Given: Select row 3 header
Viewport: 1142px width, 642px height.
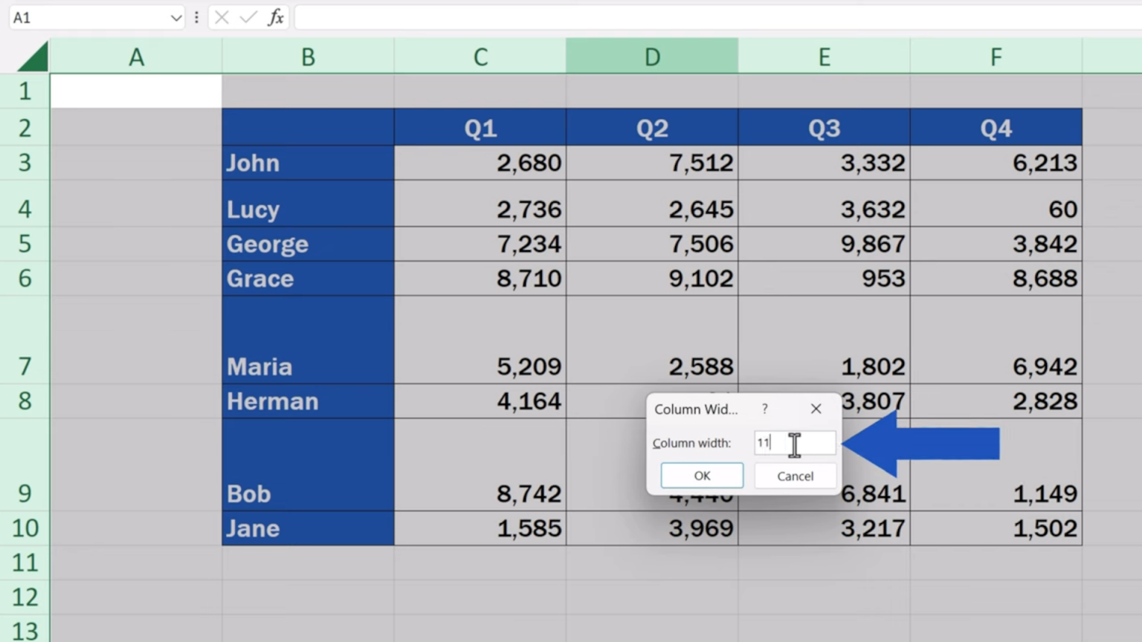Looking at the screenshot, I should point(25,163).
